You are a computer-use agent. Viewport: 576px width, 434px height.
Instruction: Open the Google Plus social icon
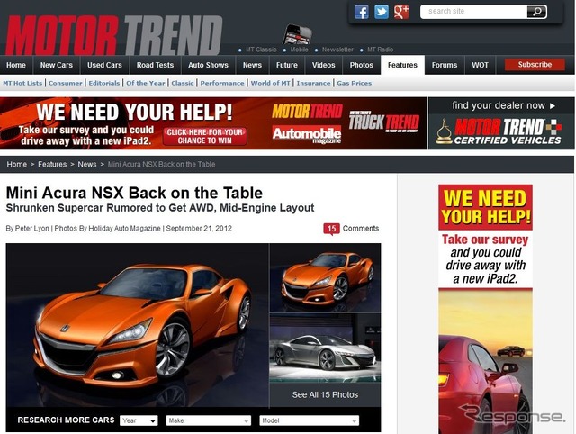click(401, 12)
